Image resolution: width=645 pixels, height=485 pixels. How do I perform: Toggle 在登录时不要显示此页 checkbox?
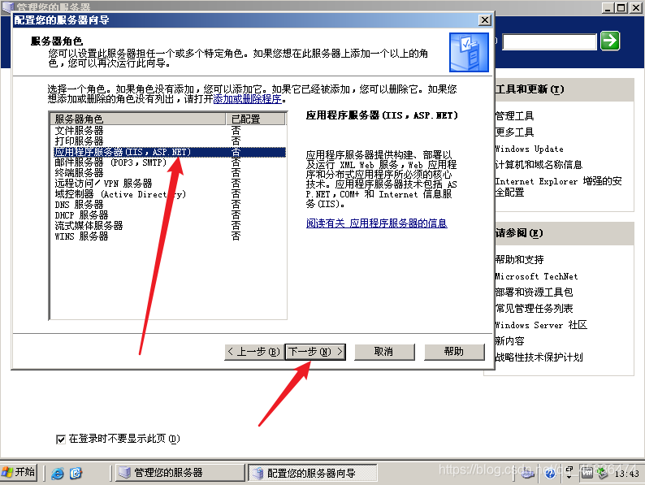60,440
